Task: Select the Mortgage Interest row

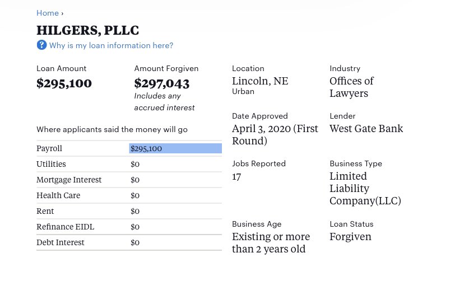Action: [x=129, y=180]
